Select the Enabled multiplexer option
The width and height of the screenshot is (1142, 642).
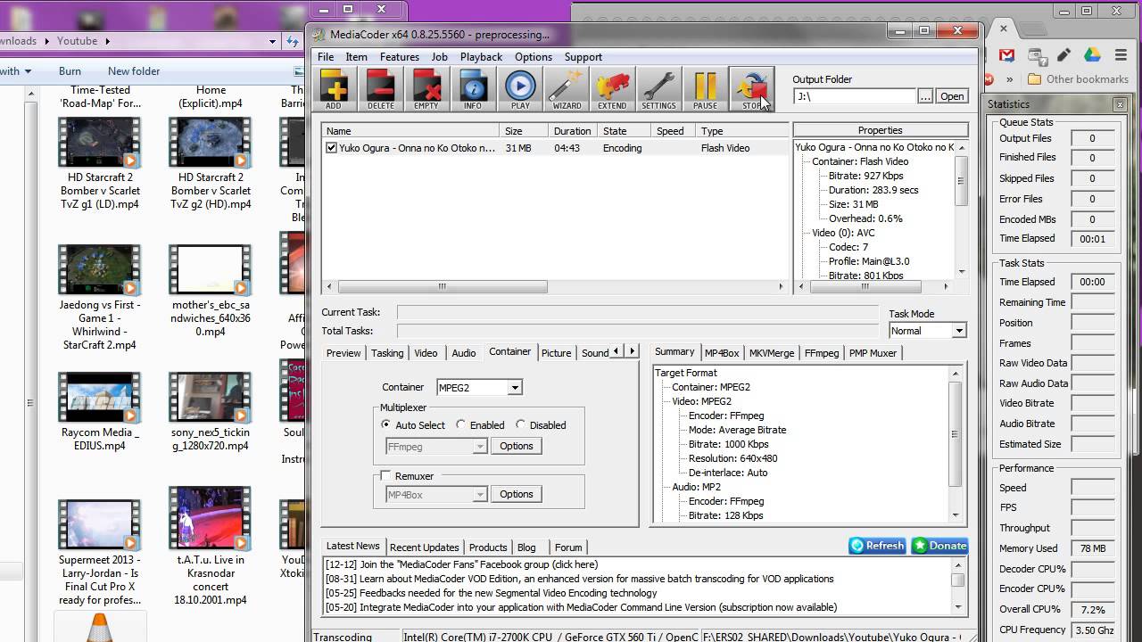pyautogui.click(x=461, y=425)
